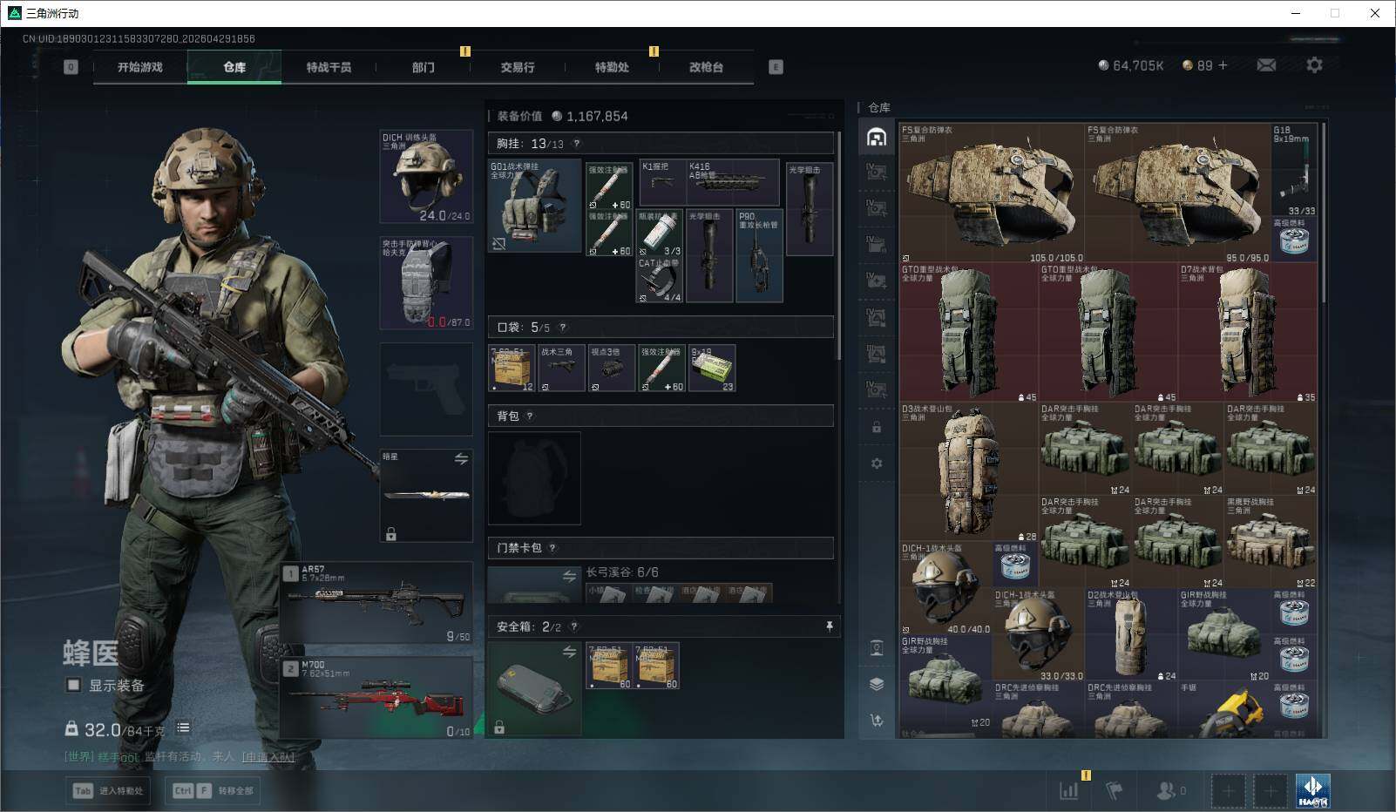This screenshot has height=812, width=1396.
Task: Select the 9x19 ammo box in pockets
Action: click(x=712, y=368)
